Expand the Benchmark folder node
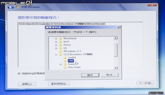Screen dimensions: 165x95 coord(56,39)
